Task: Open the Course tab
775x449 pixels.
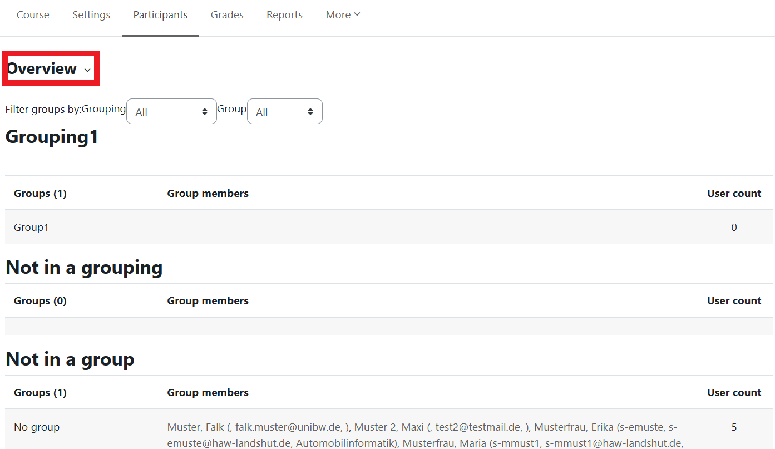Action: (x=33, y=15)
